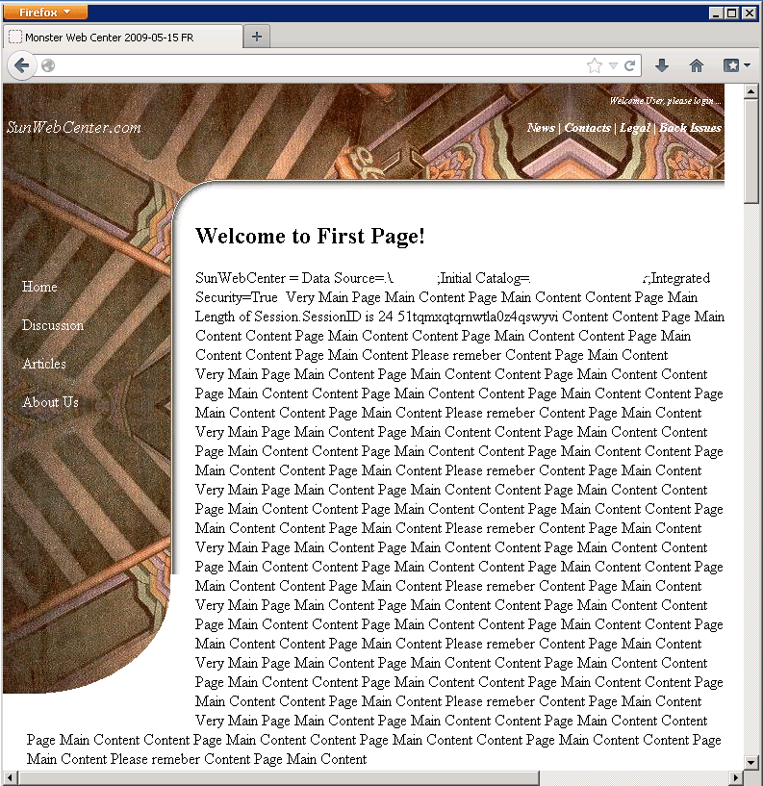
Task: Go to the Firefox home page icon
Action: click(x=697, y=65)
